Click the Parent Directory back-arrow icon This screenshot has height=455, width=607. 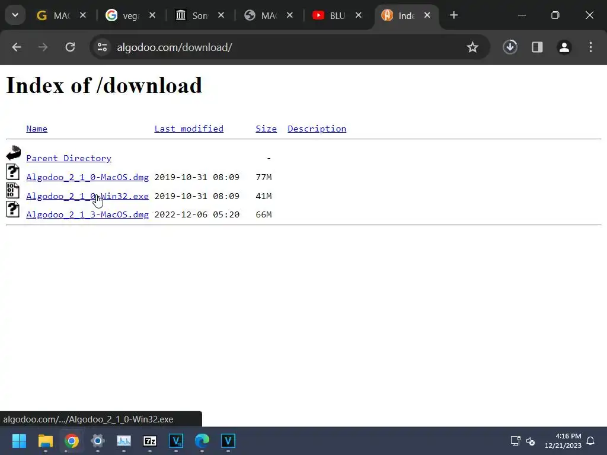(x=13, y=153)
